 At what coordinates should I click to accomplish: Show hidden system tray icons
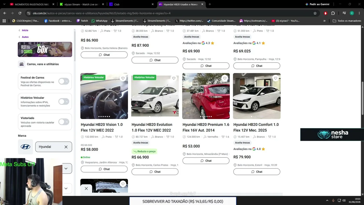[x=327, y=200]
